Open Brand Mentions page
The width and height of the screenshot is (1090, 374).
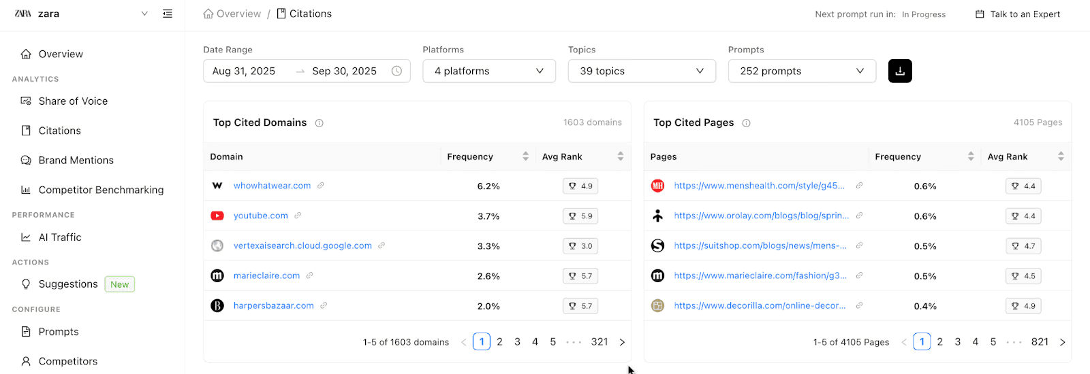76,160
